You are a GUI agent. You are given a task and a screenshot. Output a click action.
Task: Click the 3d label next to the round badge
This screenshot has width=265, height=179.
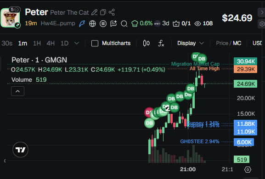click(165, 23)
